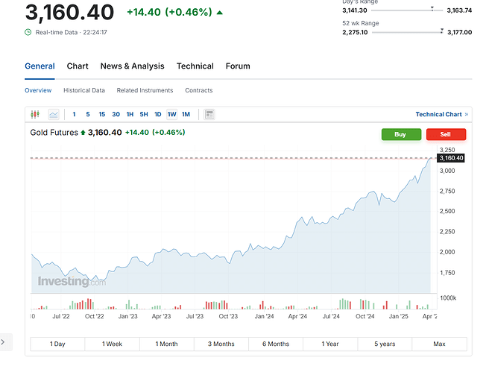Click the Technical Chart double-arrow icon

tap(467, 114)
